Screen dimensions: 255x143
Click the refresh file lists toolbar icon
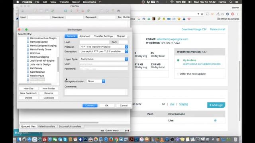pos(65,11)
